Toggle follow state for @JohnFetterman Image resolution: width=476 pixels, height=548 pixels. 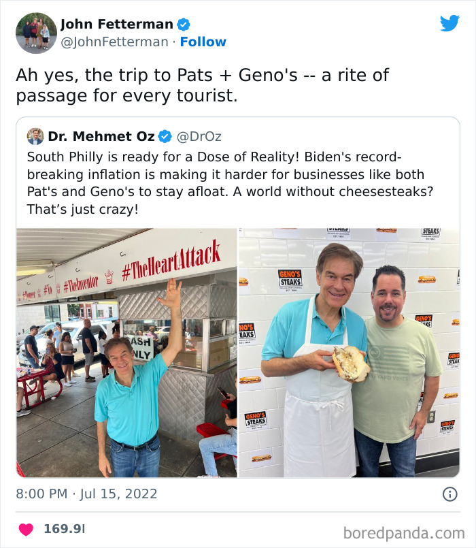click(x=203, y=42)
